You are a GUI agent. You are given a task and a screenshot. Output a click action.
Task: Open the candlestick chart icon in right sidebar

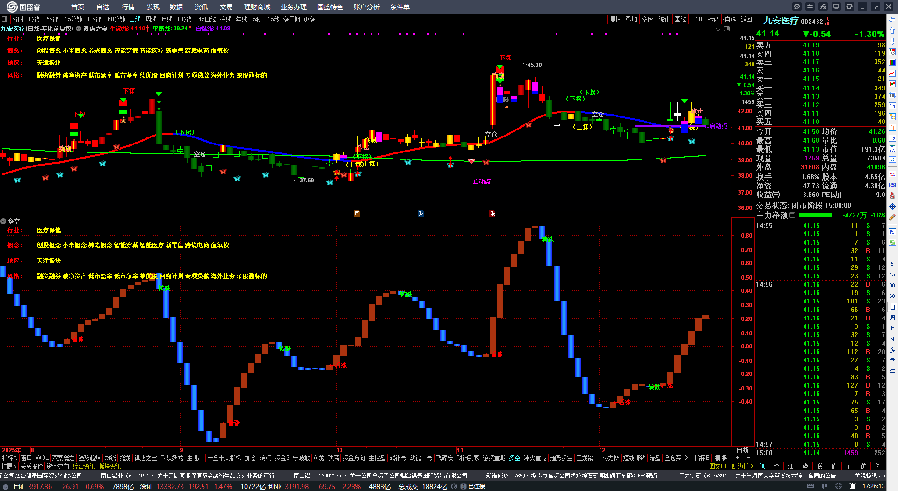point(892,84)
